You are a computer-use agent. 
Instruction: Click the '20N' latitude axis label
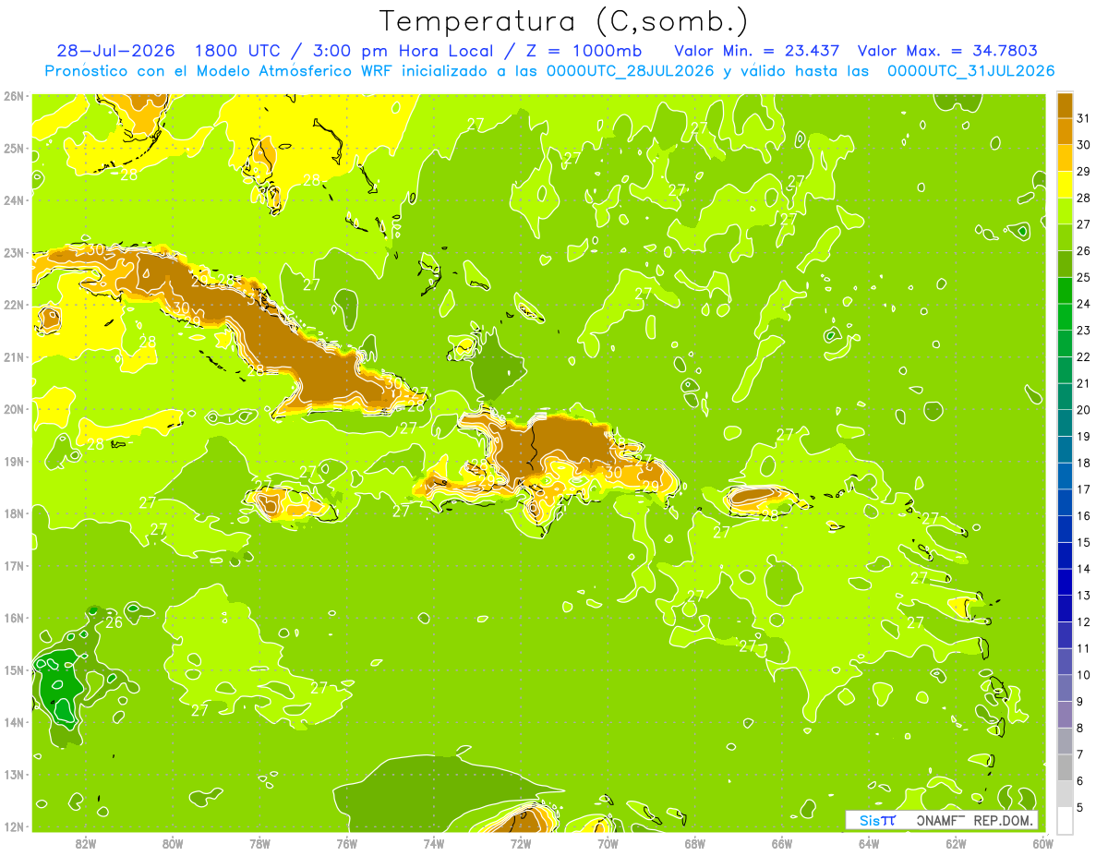click(x=14, y=409)
